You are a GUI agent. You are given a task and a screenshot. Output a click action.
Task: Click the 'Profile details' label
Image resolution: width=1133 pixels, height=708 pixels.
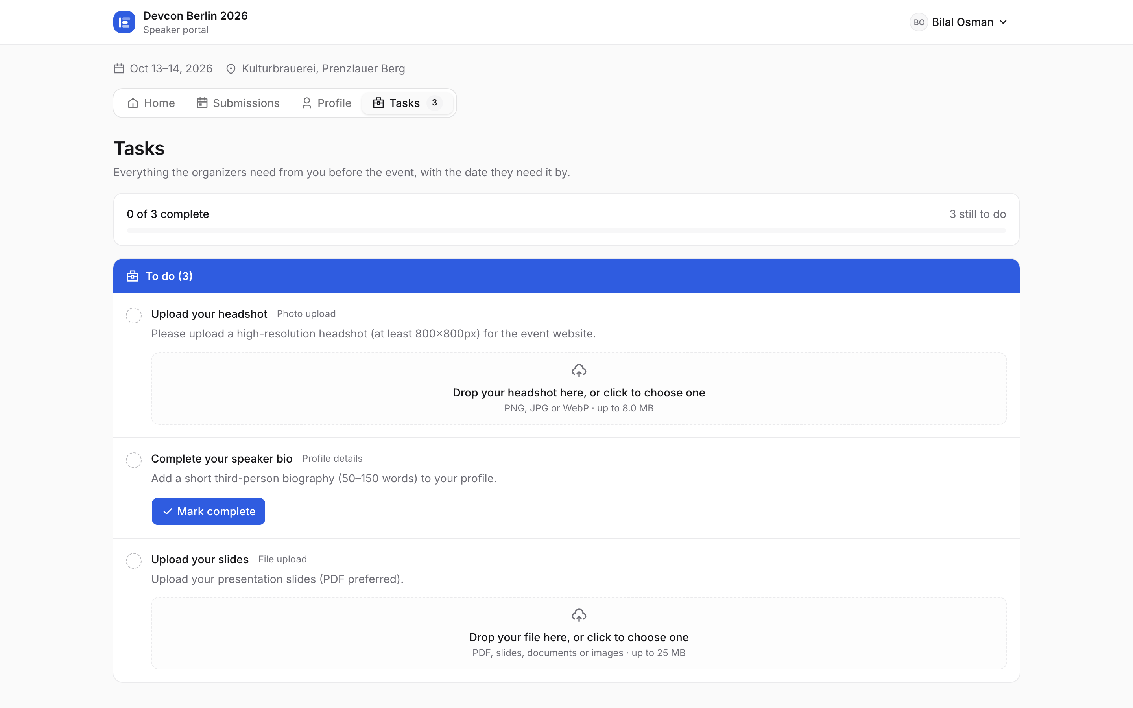coord(332,458)
